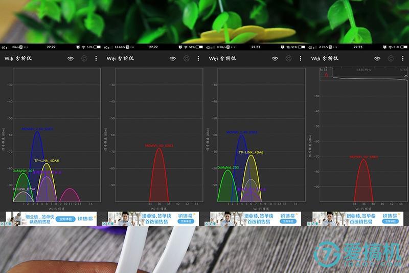The width and height of the screenshot is (409, 273).
Task: Select the yellow TP-LINK_4DA6 label in the third screen
Action: (x=251, y=152)
